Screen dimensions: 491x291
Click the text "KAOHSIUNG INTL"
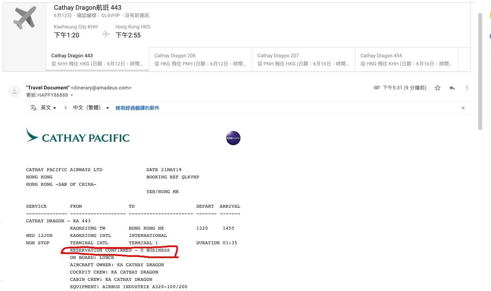[x=90, y=236]
